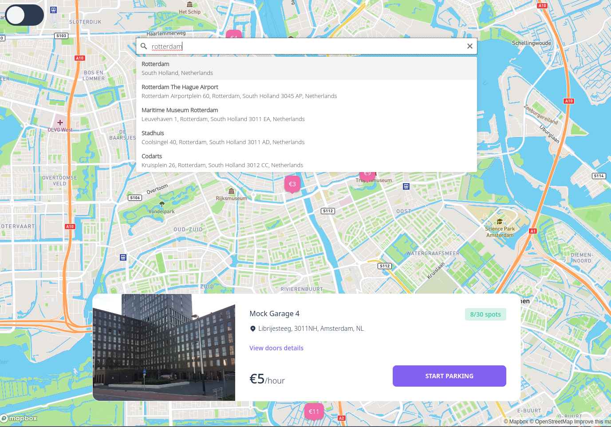Click the magnifier icon in the search bar

[x=144, y=46]
